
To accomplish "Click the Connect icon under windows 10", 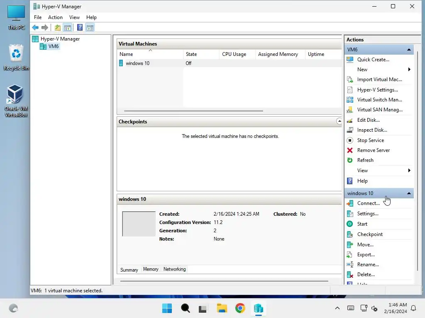I will click(350, 203).
